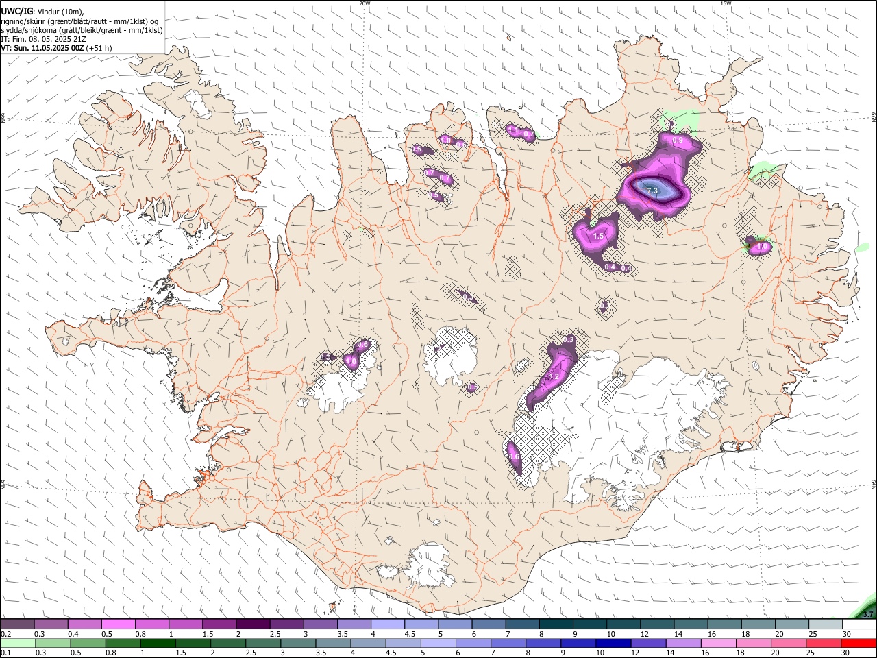This screenshot has width=877, height=658.
Task: Click the 20W longitude label
Action: [x=365, y=3]
